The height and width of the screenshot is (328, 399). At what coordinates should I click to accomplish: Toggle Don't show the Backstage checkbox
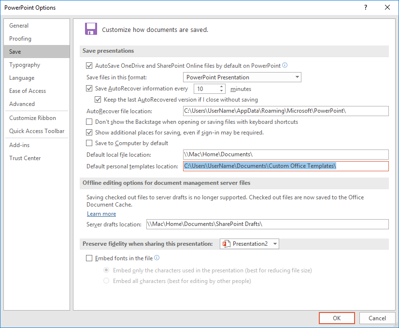tap(89, 122)
